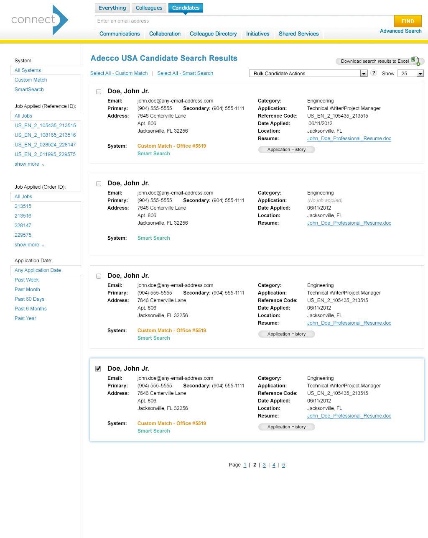Filter by reference US_EN_2_105435_213515

pyautogui.click(x=45, y=126)
